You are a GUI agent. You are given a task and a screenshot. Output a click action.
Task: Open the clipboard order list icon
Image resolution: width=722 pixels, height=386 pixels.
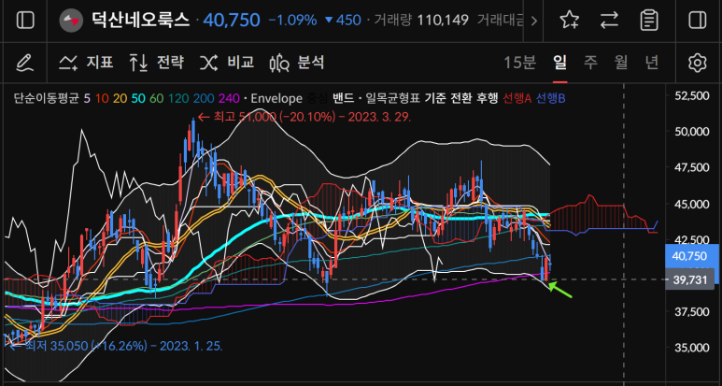(649, 21)
